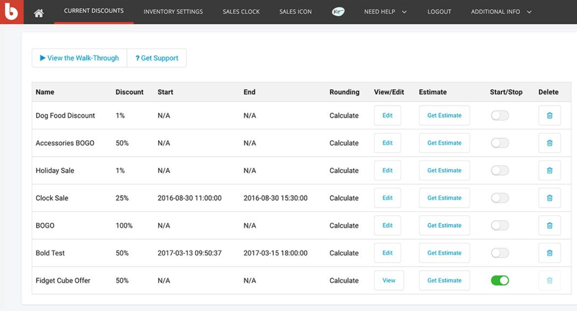
Task: Click trash icon for Accessories BOGO
Action: (549, 143)
